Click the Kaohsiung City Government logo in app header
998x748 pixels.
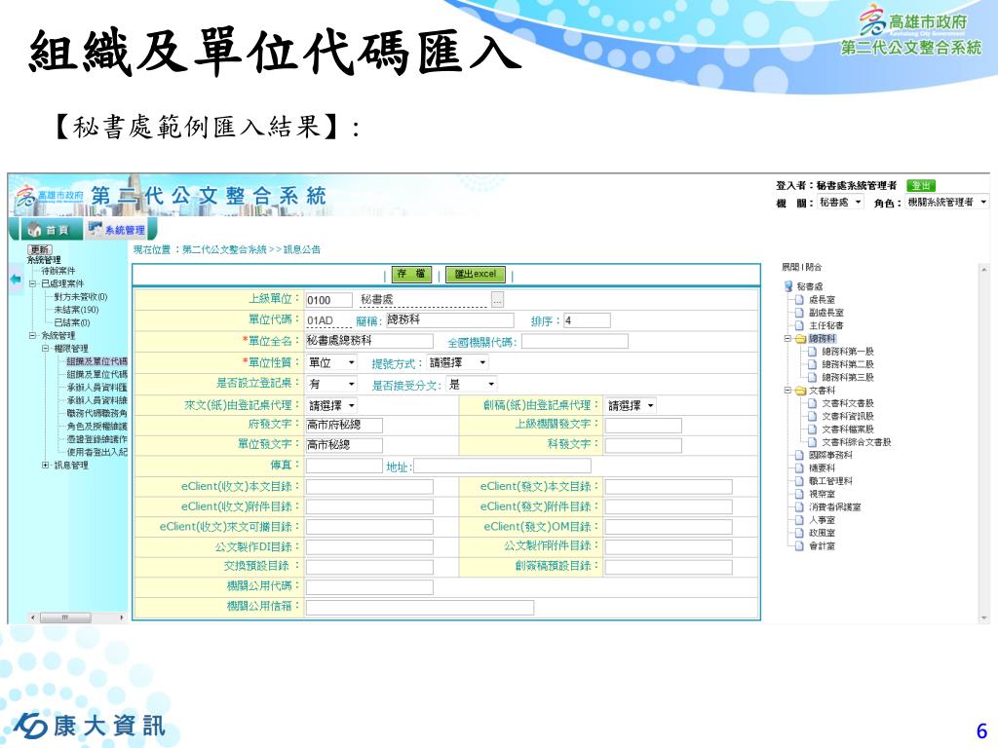coord(49,196)
